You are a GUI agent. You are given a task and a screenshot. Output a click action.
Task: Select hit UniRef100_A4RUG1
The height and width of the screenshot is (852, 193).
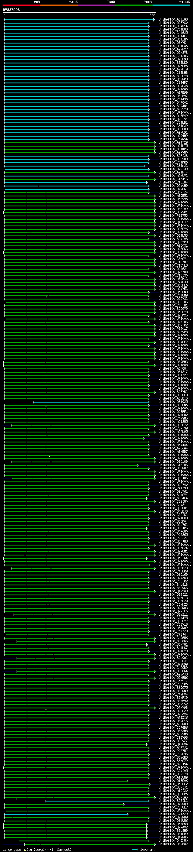pyautogui.click(x=173, y=189)
